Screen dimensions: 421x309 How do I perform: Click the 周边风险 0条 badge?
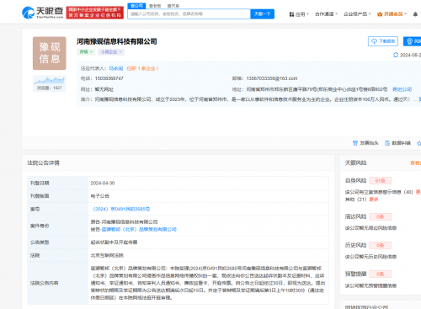point(380,216)
